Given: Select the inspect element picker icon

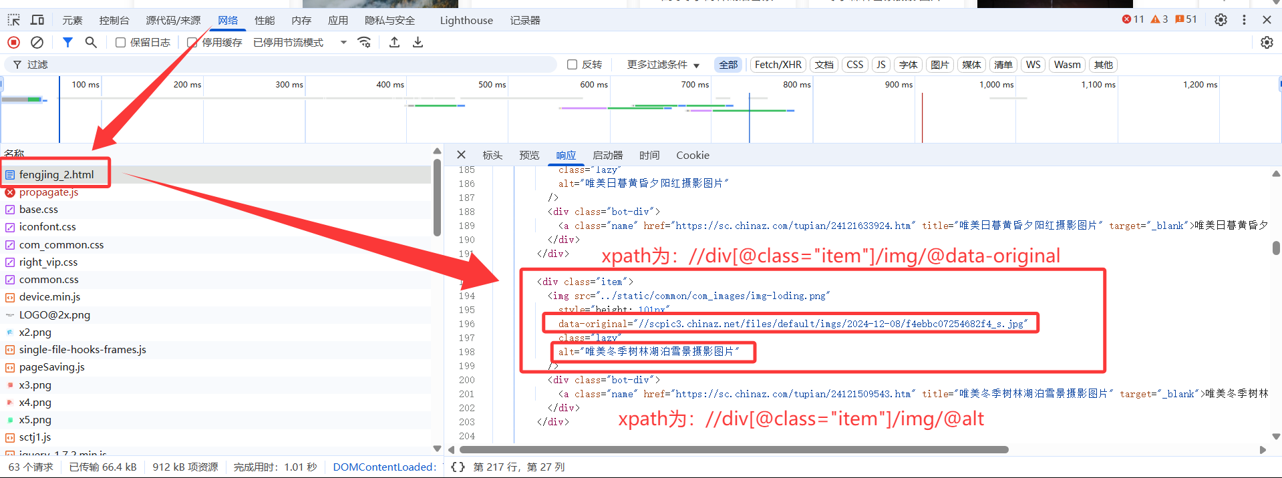Looking at the screenshot, I should (x=14, y=20).
